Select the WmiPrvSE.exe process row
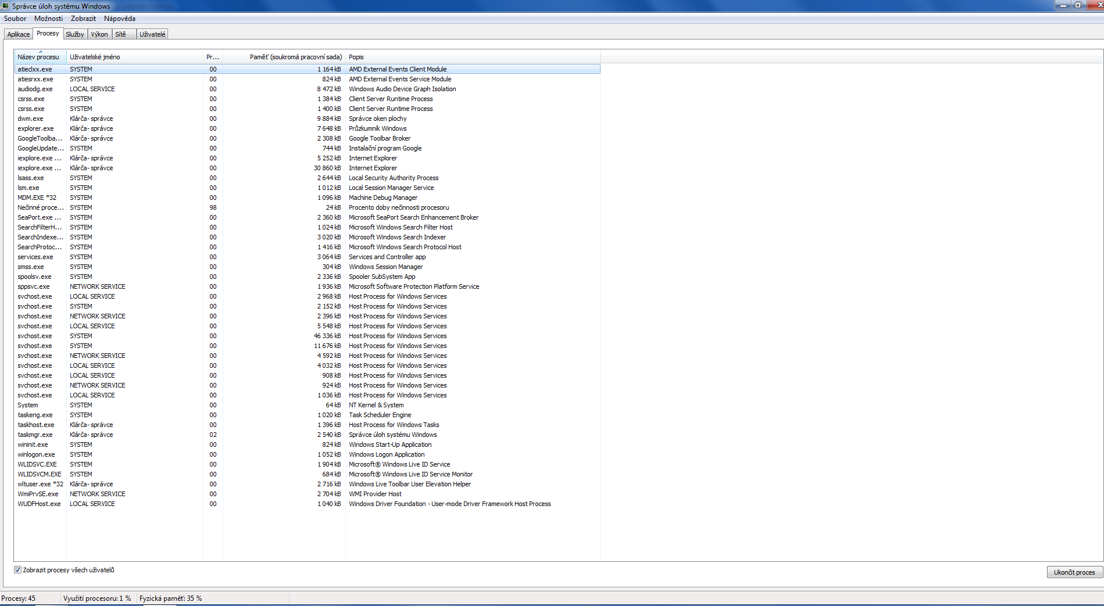 (x=307, y=494)
